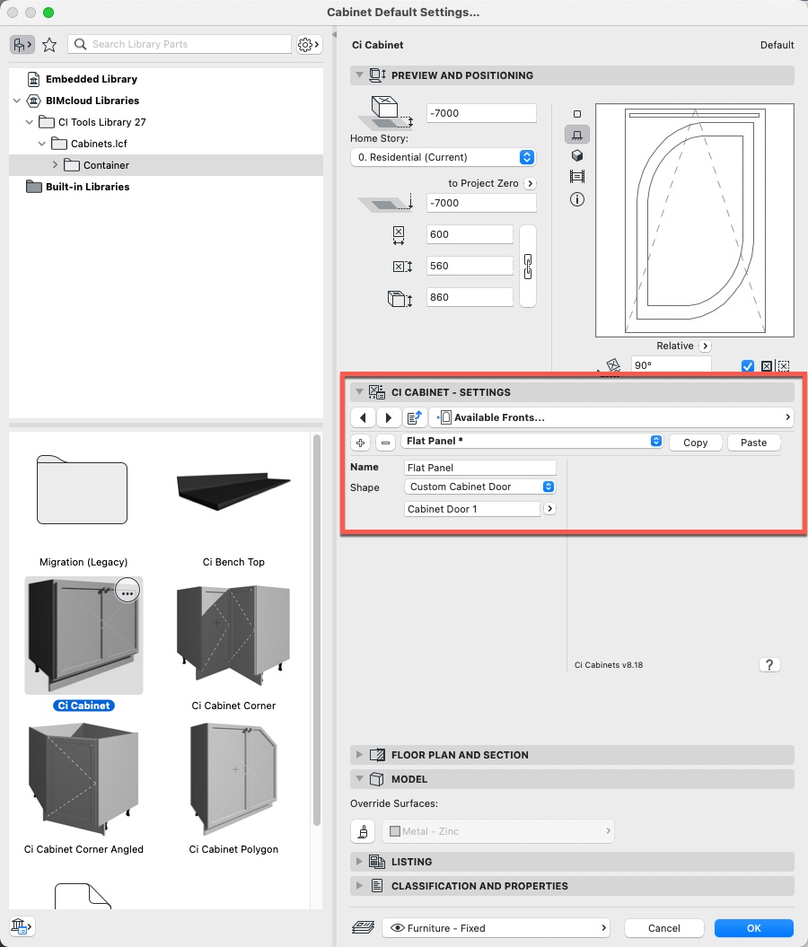Click the library folder view icon
808x947 pixels.
coord(22,44)
